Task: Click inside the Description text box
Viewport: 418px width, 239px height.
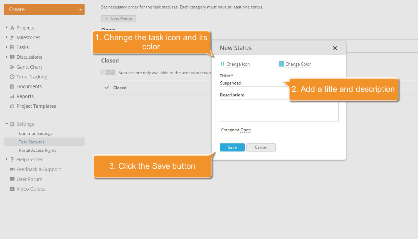Action: click(279, 111)
